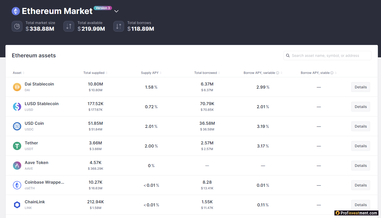381x218 pixels.
Task: Click the Ethereum Market title
Action: [57, 11]
